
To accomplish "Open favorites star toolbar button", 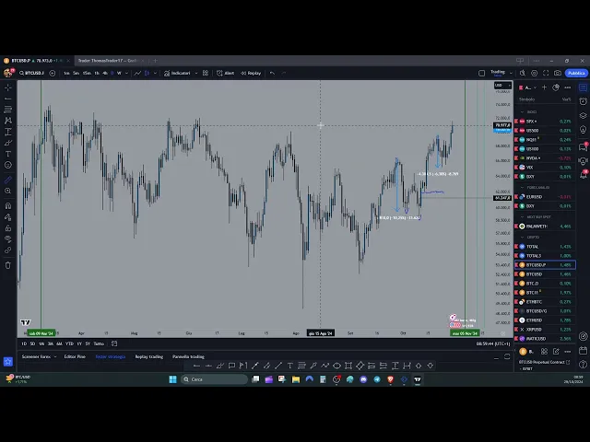I will tap(8, 362).
